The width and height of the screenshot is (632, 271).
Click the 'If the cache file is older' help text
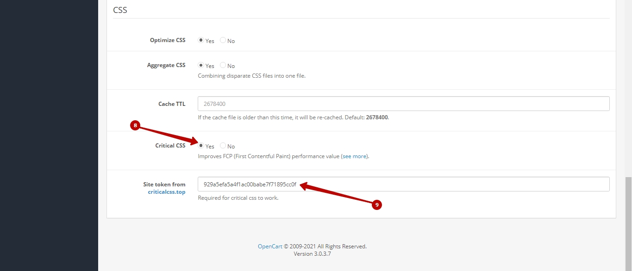pyautogui.click(x=294, y=117)
